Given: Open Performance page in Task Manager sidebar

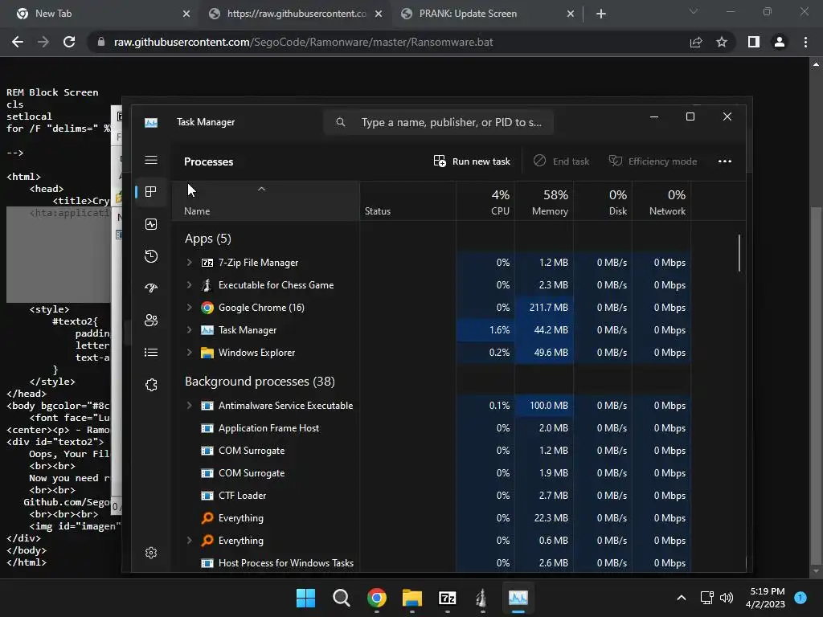Looking at the screenshot, I should [x=151, y=225].
